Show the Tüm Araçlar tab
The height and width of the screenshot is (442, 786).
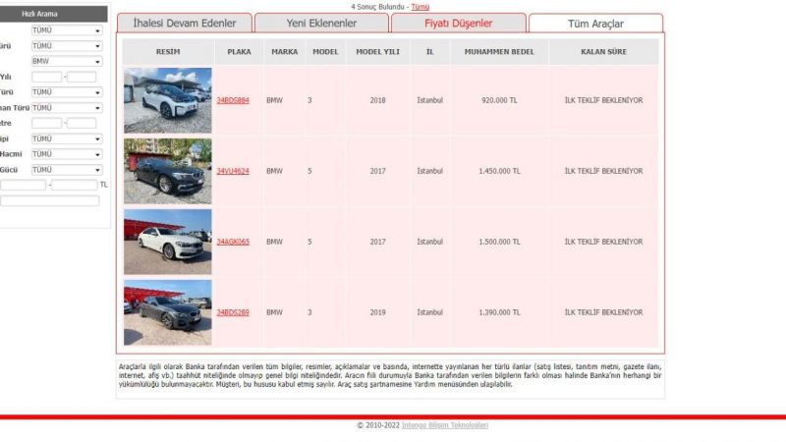595,24
